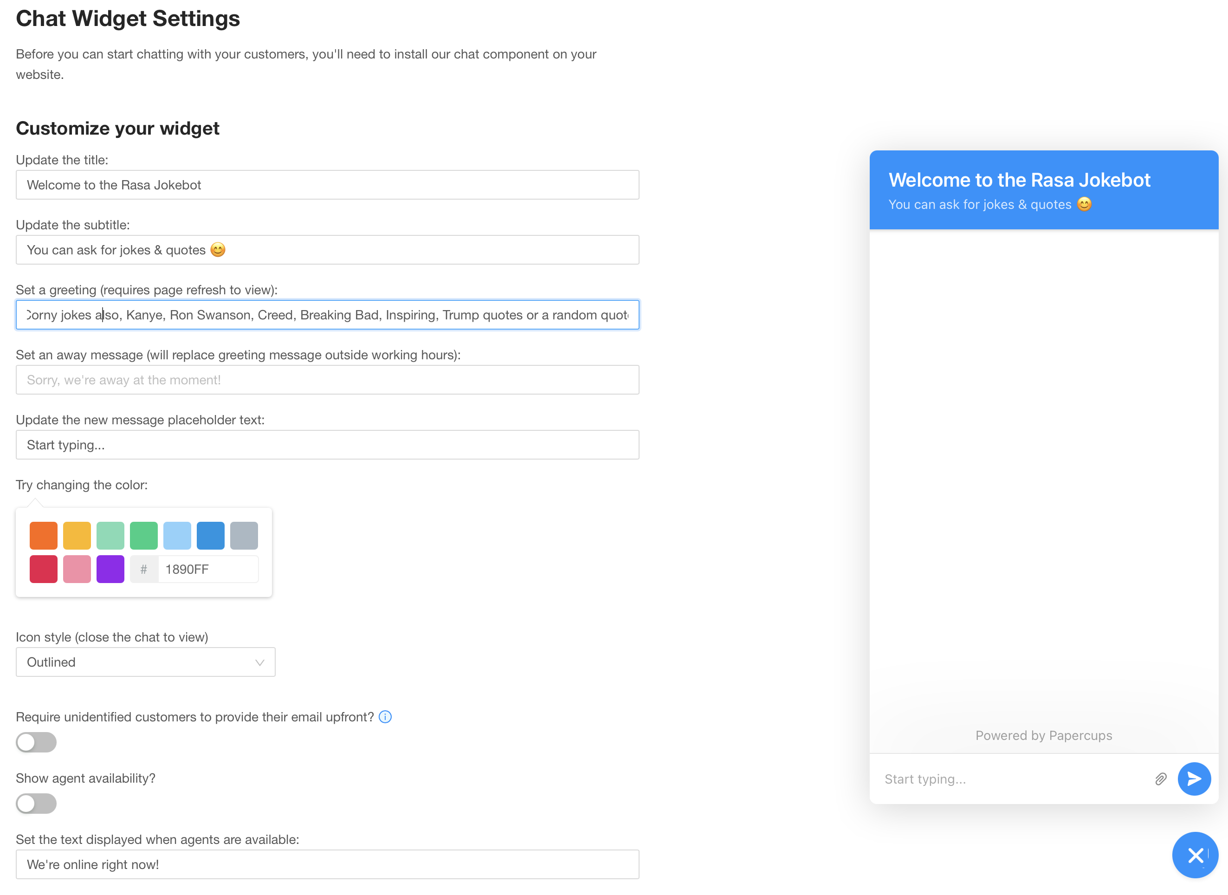Click the widget title input field
Screen dimensions: 1228x895
(x=327, y=184)
